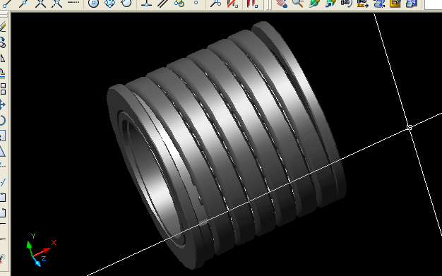Viewport: 442px width, 276px height.
Task: Open Object Snap Settings magnet icon
Action: click(x=252, y=4)
